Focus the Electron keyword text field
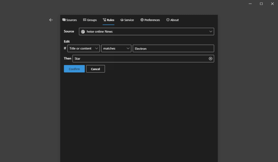 click(x=173, y=48)
